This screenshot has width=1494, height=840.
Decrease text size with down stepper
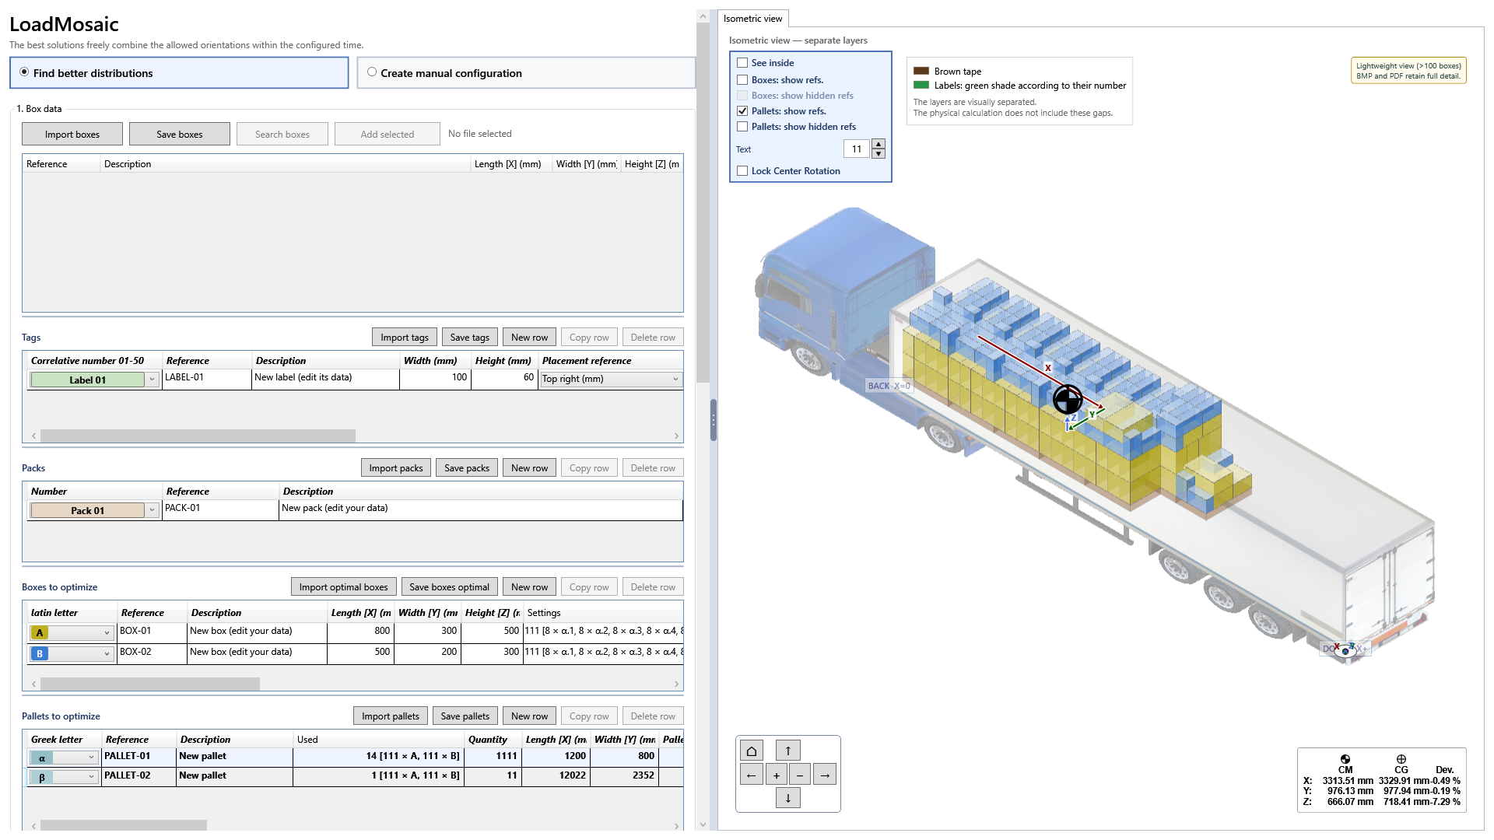pos(879,153)
